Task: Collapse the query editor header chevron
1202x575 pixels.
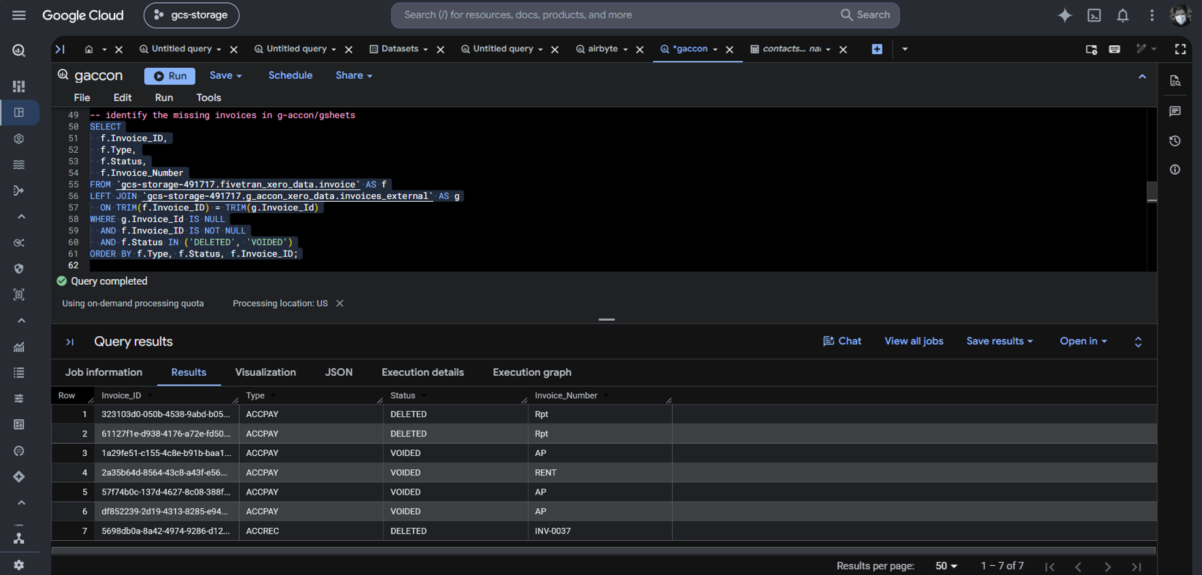Action: (1142, 76)
